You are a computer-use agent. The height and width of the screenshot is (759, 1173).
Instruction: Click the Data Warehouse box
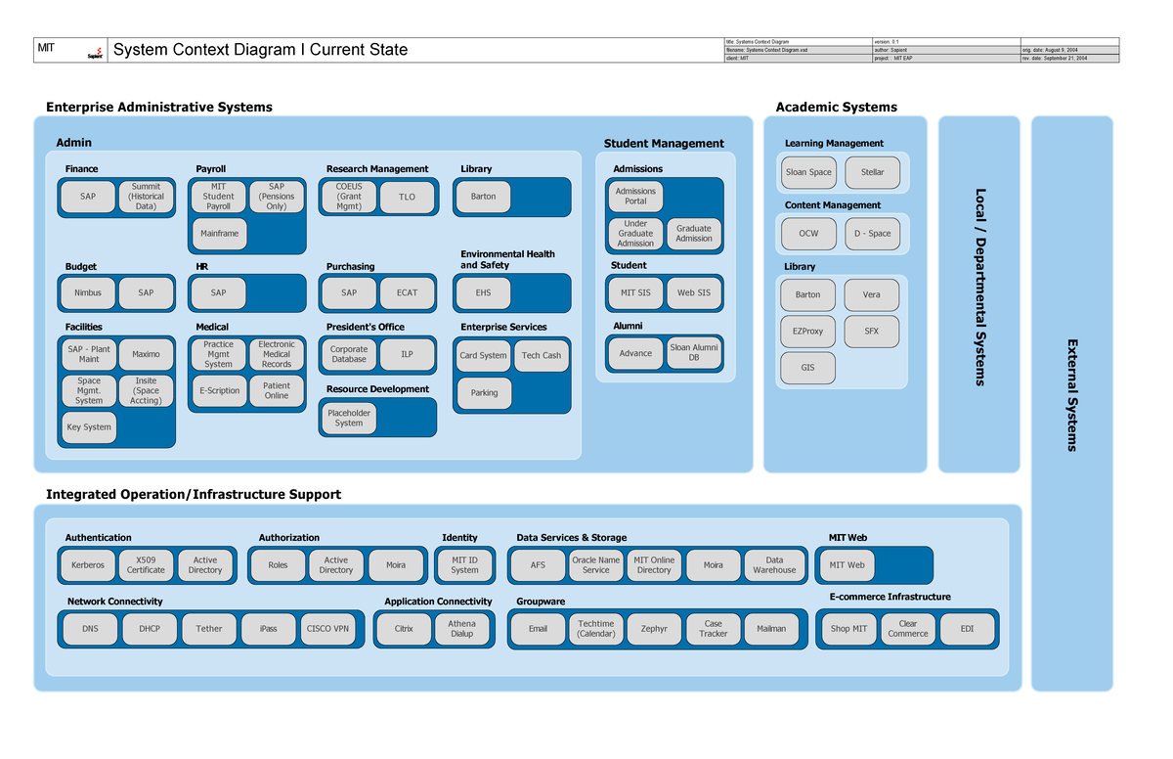(x=774, y=565)
